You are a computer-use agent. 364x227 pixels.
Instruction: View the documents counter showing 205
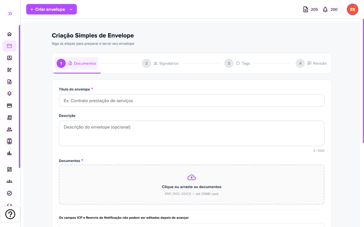[x=310, y=10]
